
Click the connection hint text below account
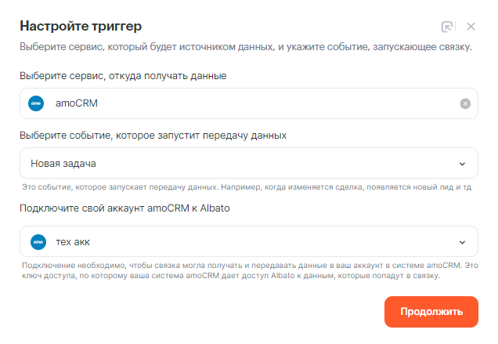247,271
